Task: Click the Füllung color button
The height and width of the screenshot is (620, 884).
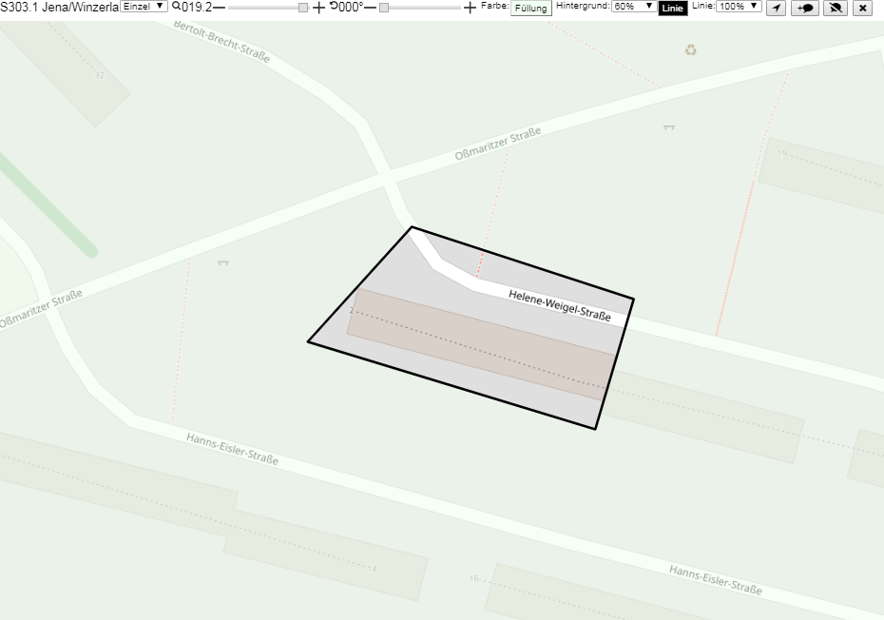Action: click(x=531, y=8)
